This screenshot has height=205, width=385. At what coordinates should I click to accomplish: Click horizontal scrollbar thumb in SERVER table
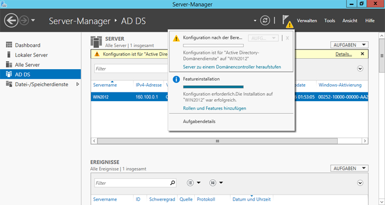click(217, 141)
